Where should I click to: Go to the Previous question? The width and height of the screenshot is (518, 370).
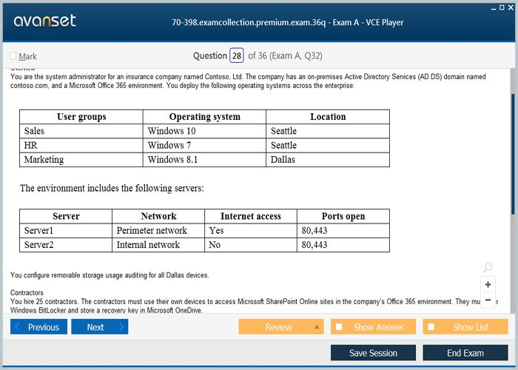click(x=38, y=327)
